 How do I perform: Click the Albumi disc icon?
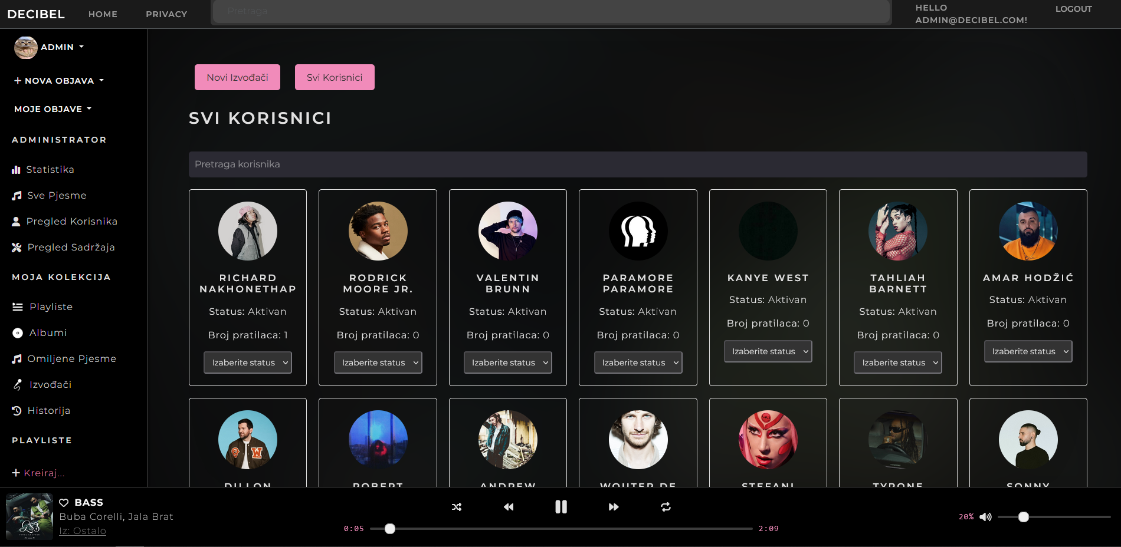[18, 333]
